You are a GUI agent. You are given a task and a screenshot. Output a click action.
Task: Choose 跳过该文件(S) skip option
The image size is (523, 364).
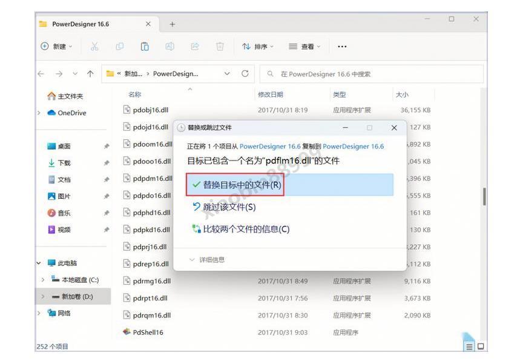224,207
